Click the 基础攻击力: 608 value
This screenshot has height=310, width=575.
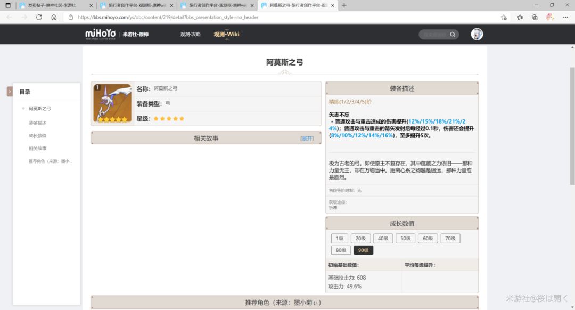347,278
